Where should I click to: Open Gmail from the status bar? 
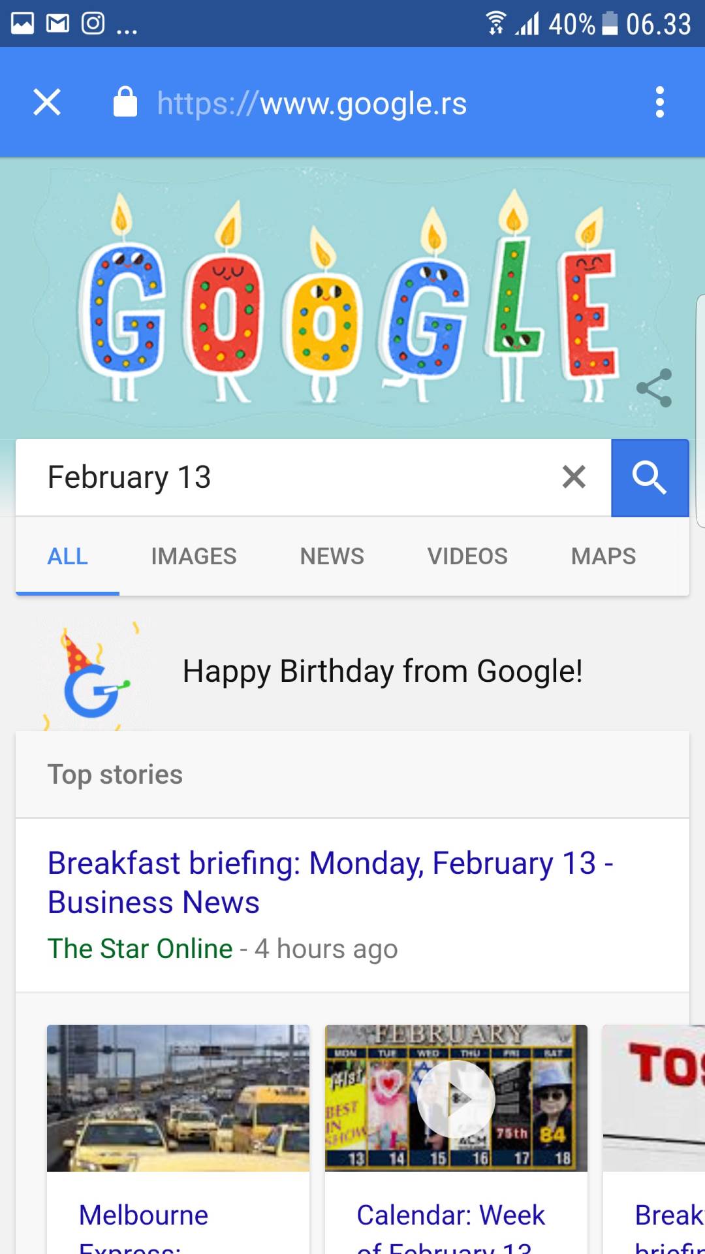(57, 22)
